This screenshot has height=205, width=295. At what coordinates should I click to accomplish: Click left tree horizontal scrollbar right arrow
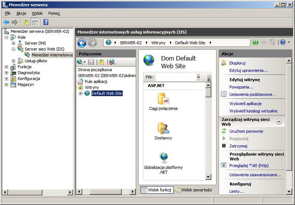pos(70,192)
